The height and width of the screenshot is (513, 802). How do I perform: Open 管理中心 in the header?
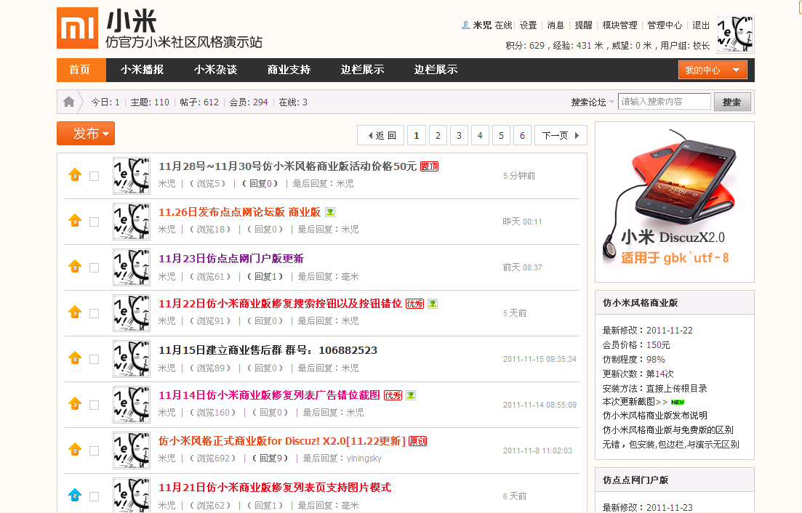coord(665,25)
